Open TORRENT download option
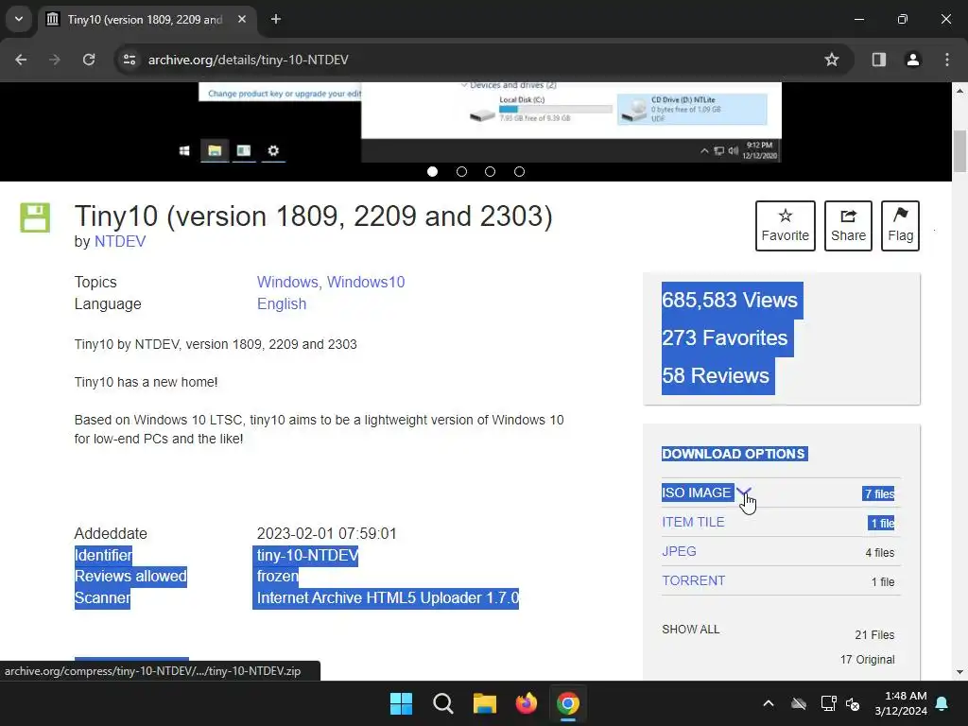The height and width of the screenshot is (726, 968). pos(693,581)
